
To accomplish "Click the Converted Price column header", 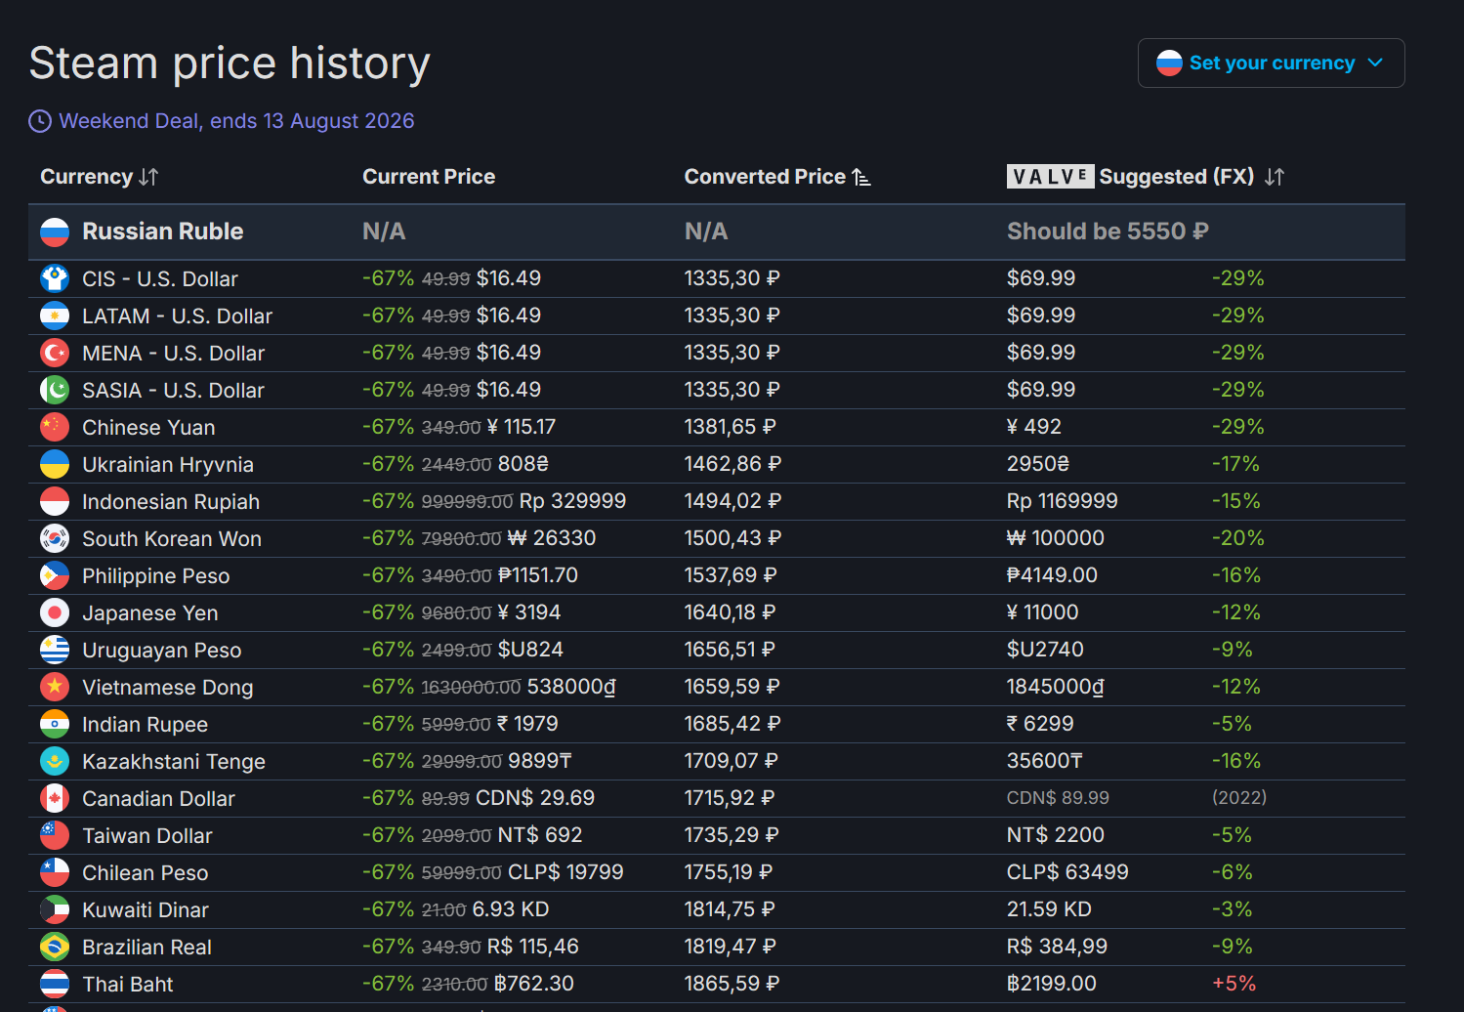I will 765,177.
